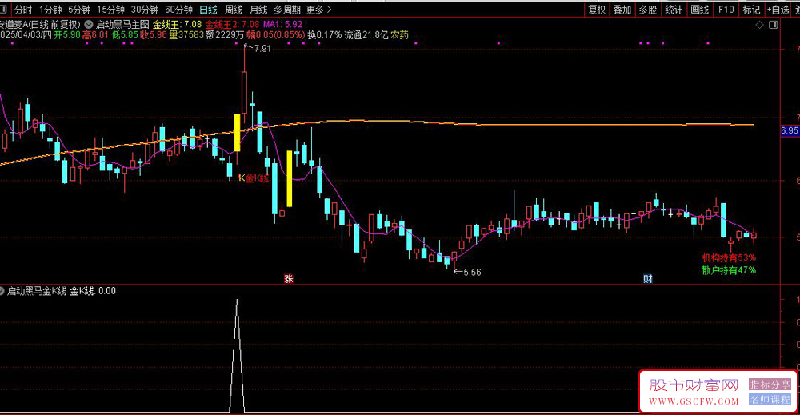
Task: Click the panel icon at top left corner
Action: coord(3,9)
